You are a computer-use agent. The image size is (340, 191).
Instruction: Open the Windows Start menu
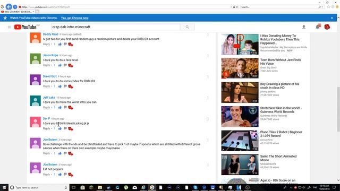tap(4, 187)
